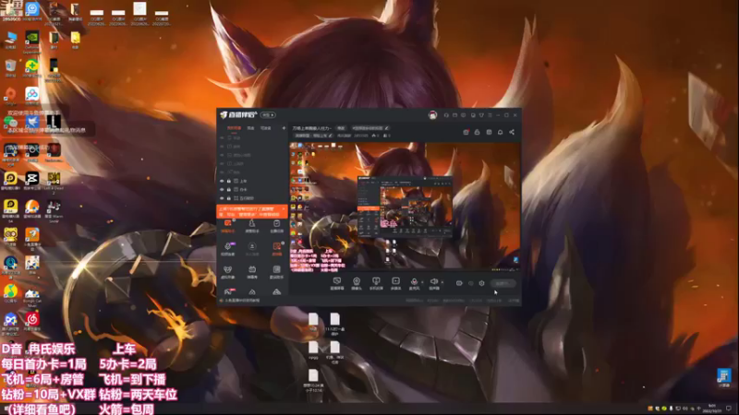The image size is (739, 415).
Task: Open the grid panel icon beside the bell
Action: [x=489, y=132]
